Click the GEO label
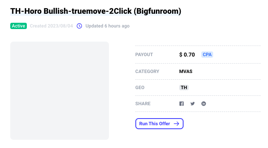 pyautogui.click(x=140, y=88)
